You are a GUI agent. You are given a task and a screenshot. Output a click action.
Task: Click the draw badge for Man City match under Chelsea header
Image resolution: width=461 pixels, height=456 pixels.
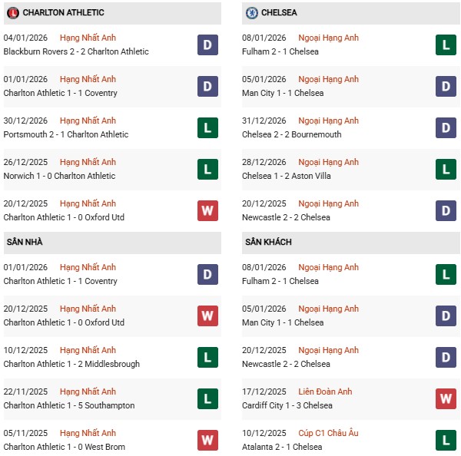(x=446, y=86)
